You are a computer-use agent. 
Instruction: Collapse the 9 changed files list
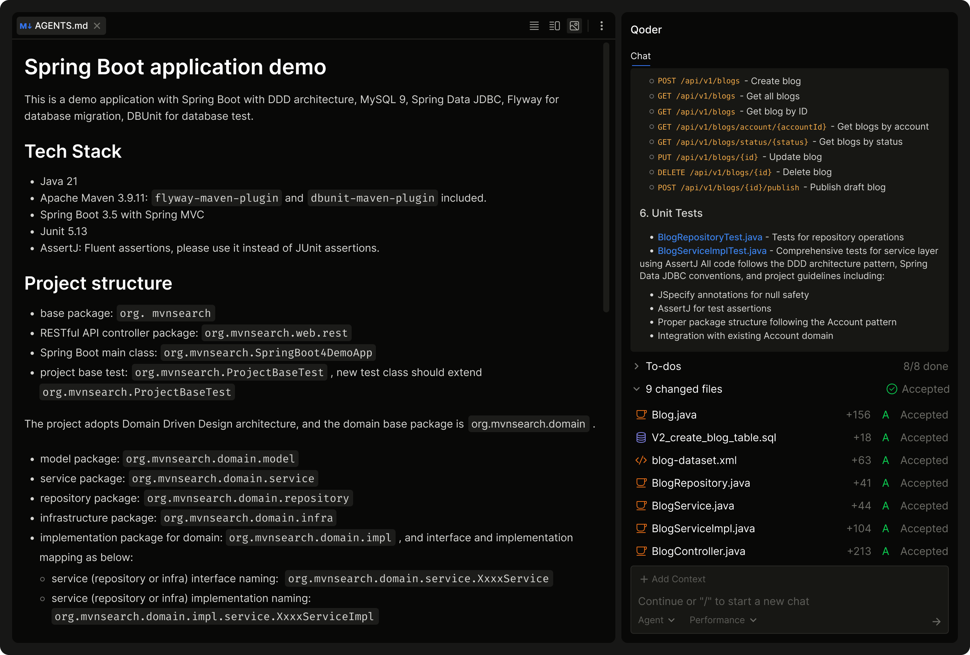[637, 389]
